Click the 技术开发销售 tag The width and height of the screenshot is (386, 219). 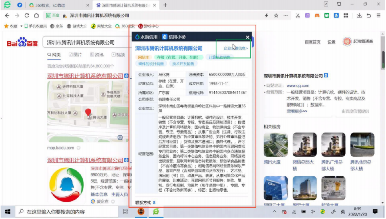click(183, 64)
